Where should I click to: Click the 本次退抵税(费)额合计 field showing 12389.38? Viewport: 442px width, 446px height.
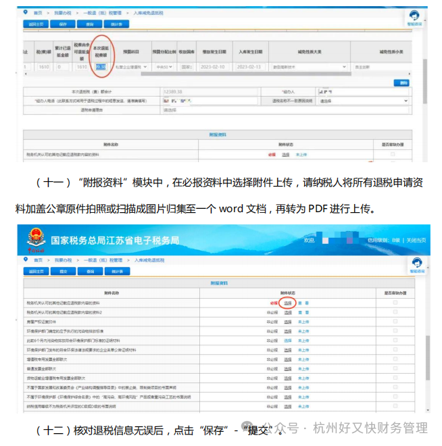coord(210,92)
